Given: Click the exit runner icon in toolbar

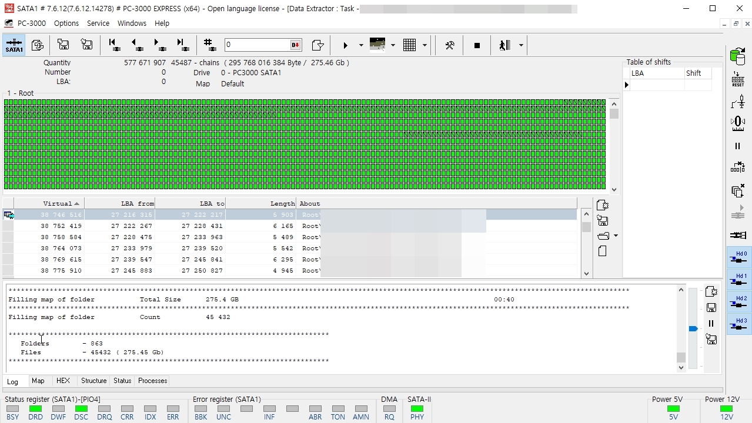Looking at the screenshot, I should pyautogui.click(x=504, y=45).
